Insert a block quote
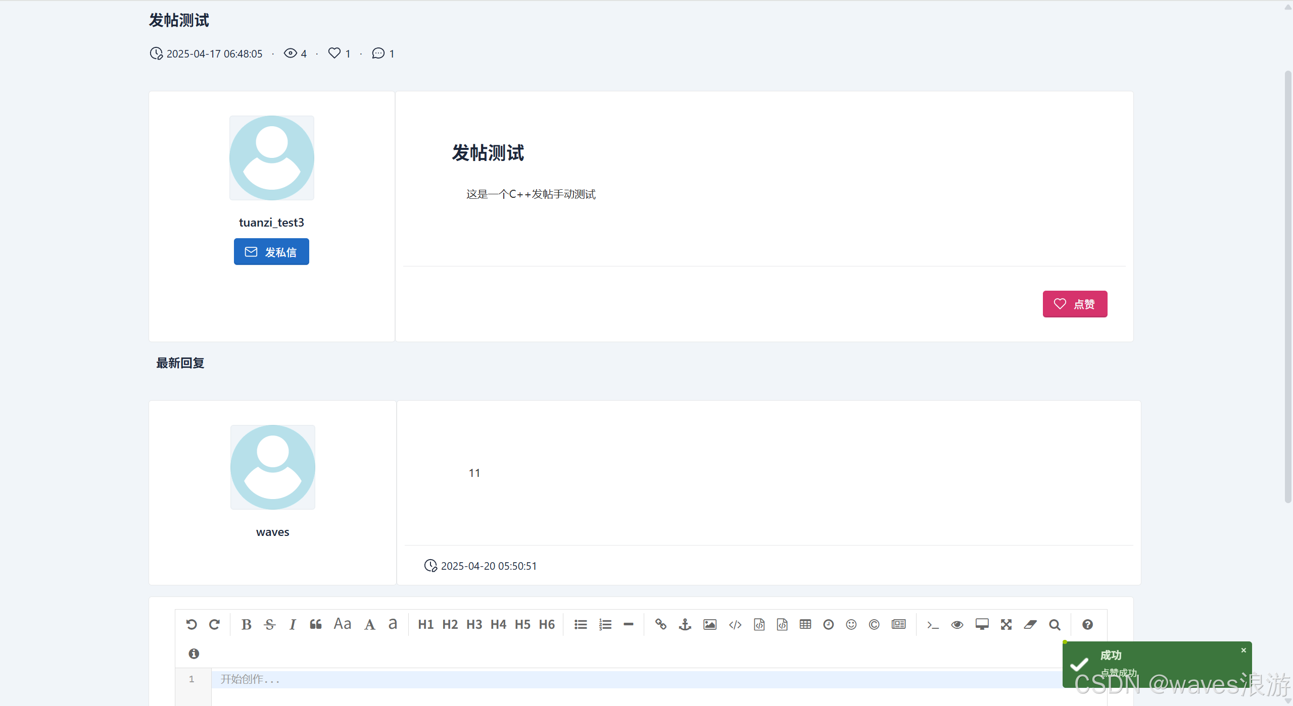 [316, 624]
